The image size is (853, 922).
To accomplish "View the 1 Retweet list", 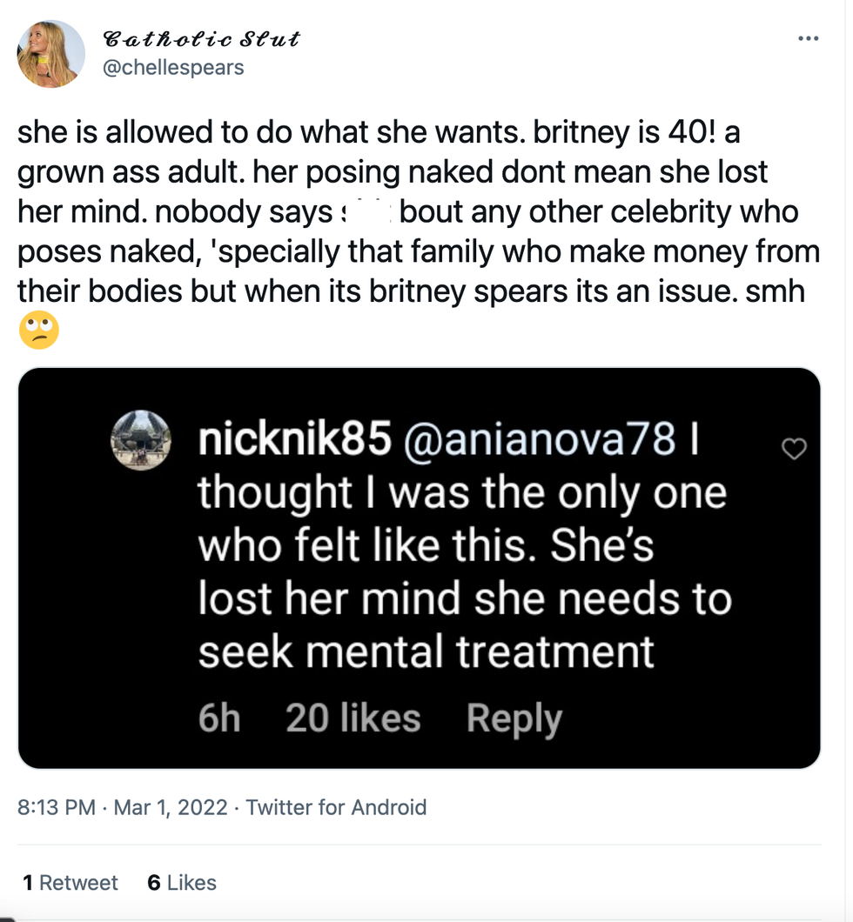I will click(71, 882).
